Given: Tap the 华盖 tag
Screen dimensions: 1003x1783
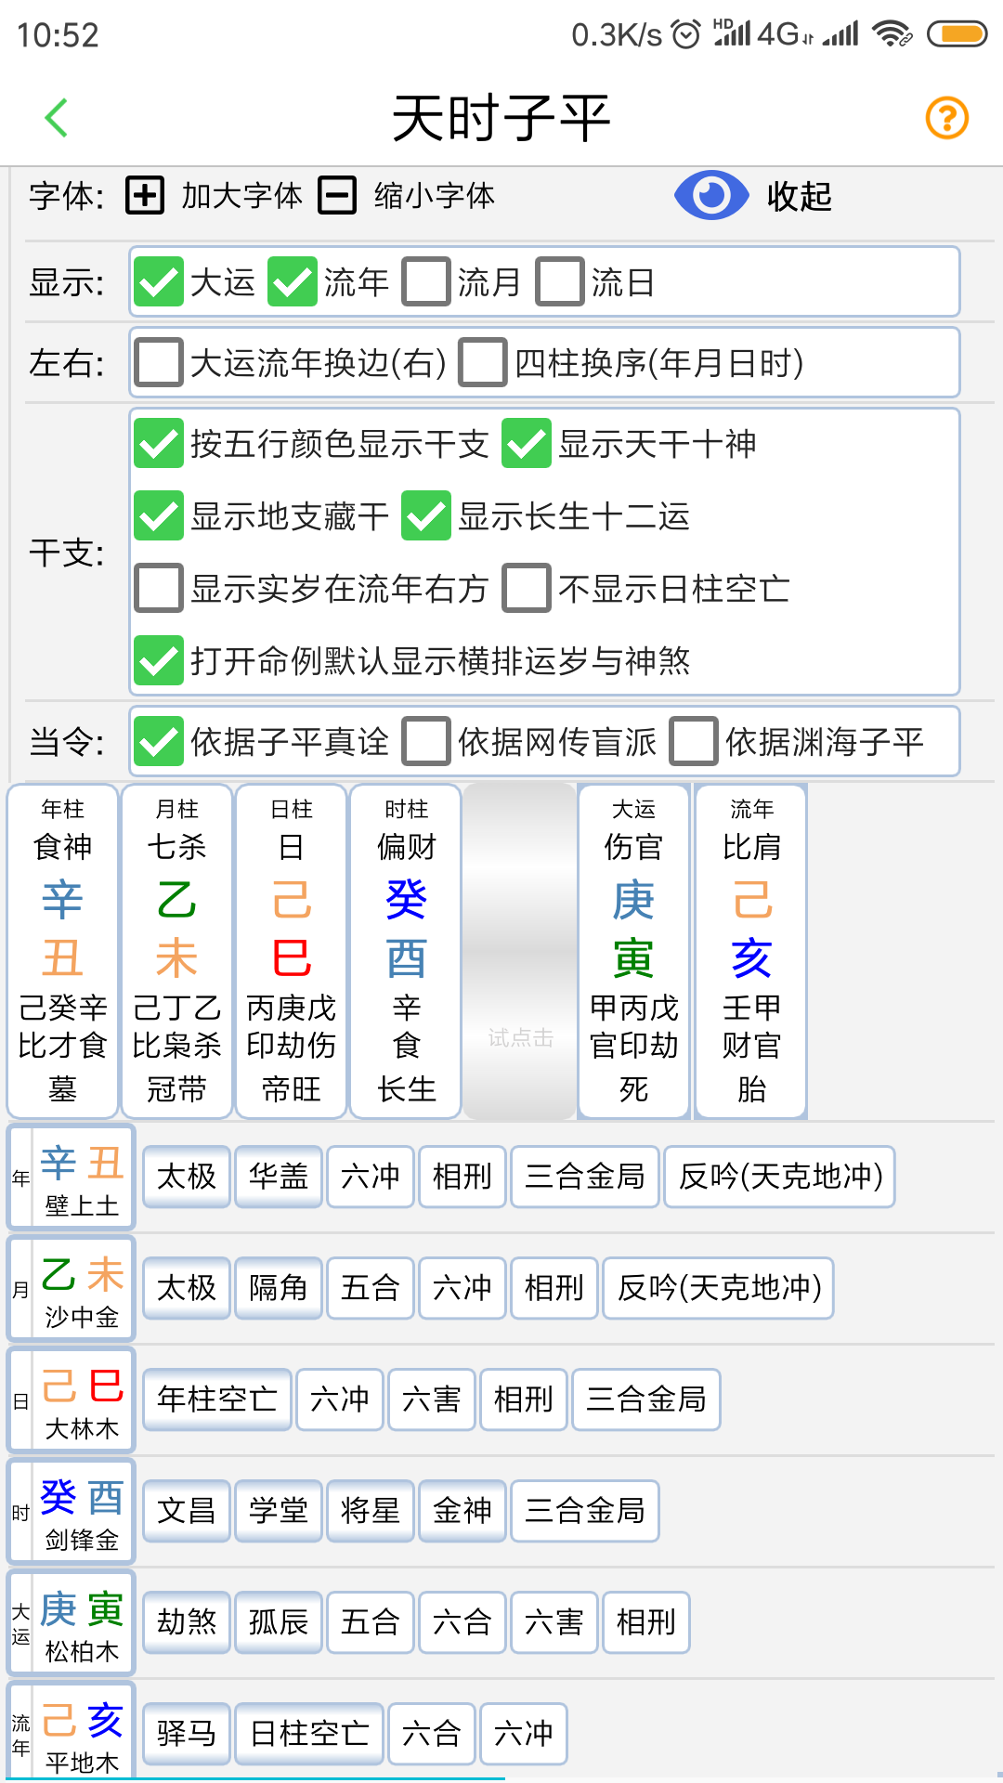Looking at the screenshot, I should click(279, 1177).
